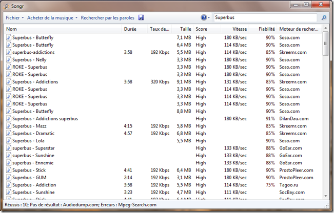
Task: Click the 4:57 duration cell
Action: [x=128, y=133]
